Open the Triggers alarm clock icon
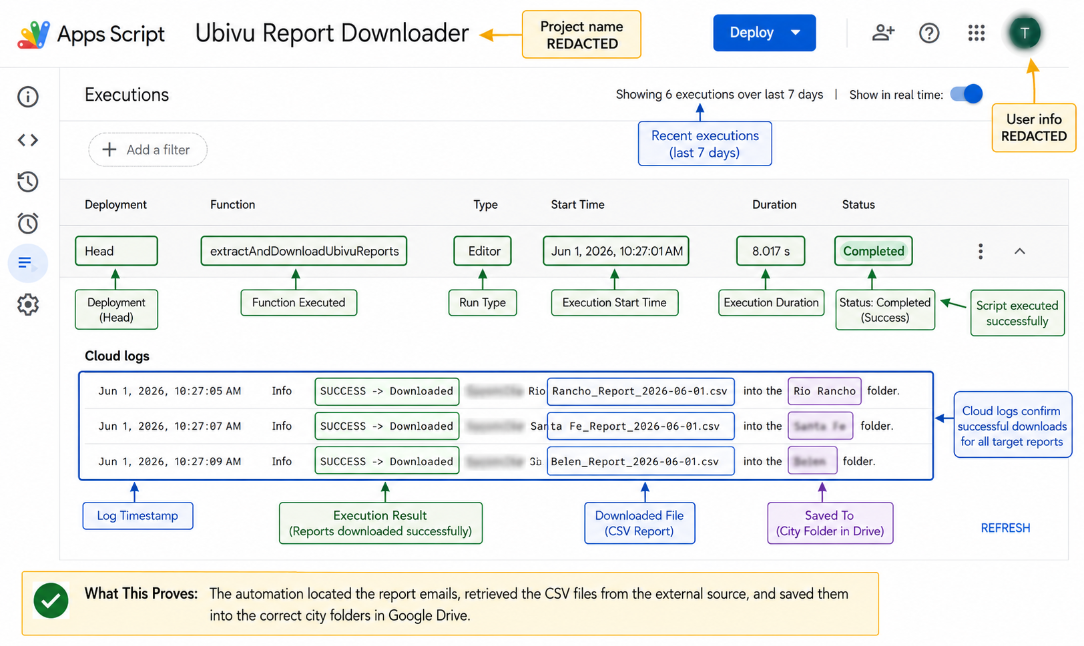Viewport: 1084px width, 646px height. 28,223
